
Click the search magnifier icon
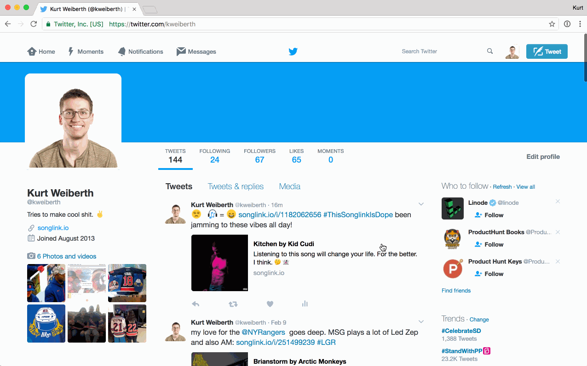coord(490,51)
